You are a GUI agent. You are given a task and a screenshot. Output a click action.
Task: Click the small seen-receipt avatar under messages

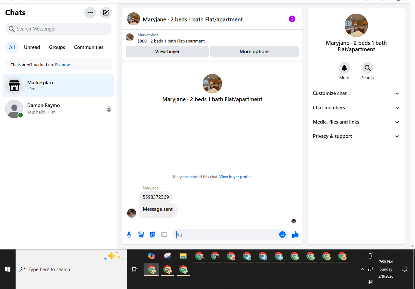click(x=294, y=221)
